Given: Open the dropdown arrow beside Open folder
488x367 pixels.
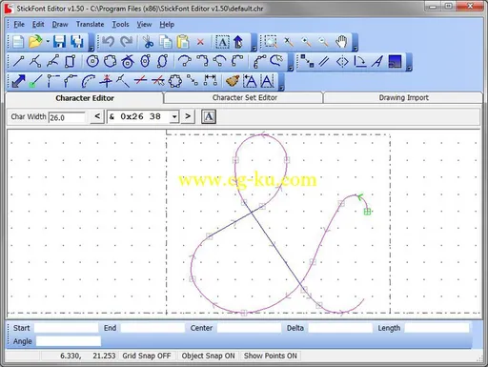Looking at the screenshot, I should (48, 42).
